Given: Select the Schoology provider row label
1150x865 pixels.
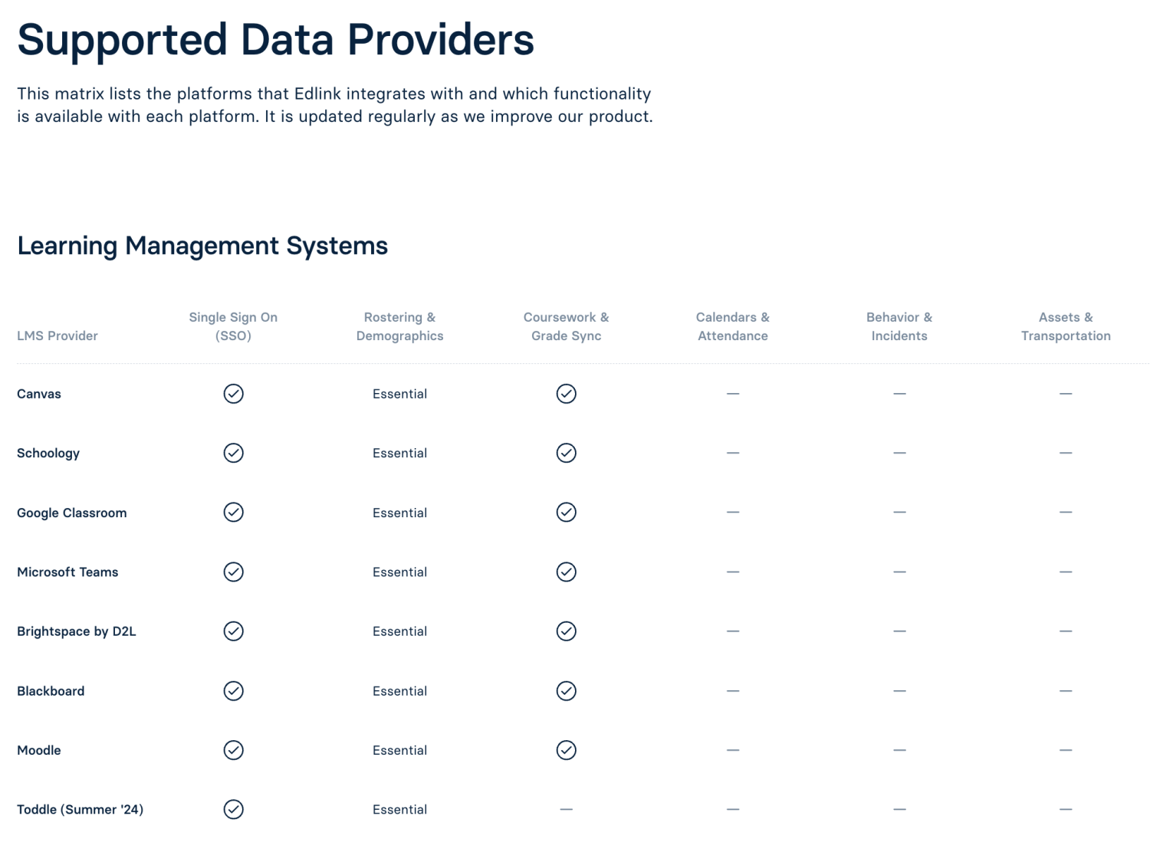Looking at the screenshot, I should pyautogui.click(x=48, y=453).
